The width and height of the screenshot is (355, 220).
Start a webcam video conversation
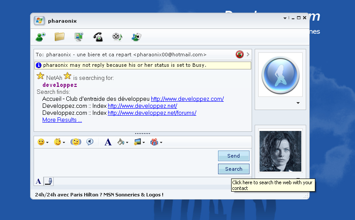(79, 37)
